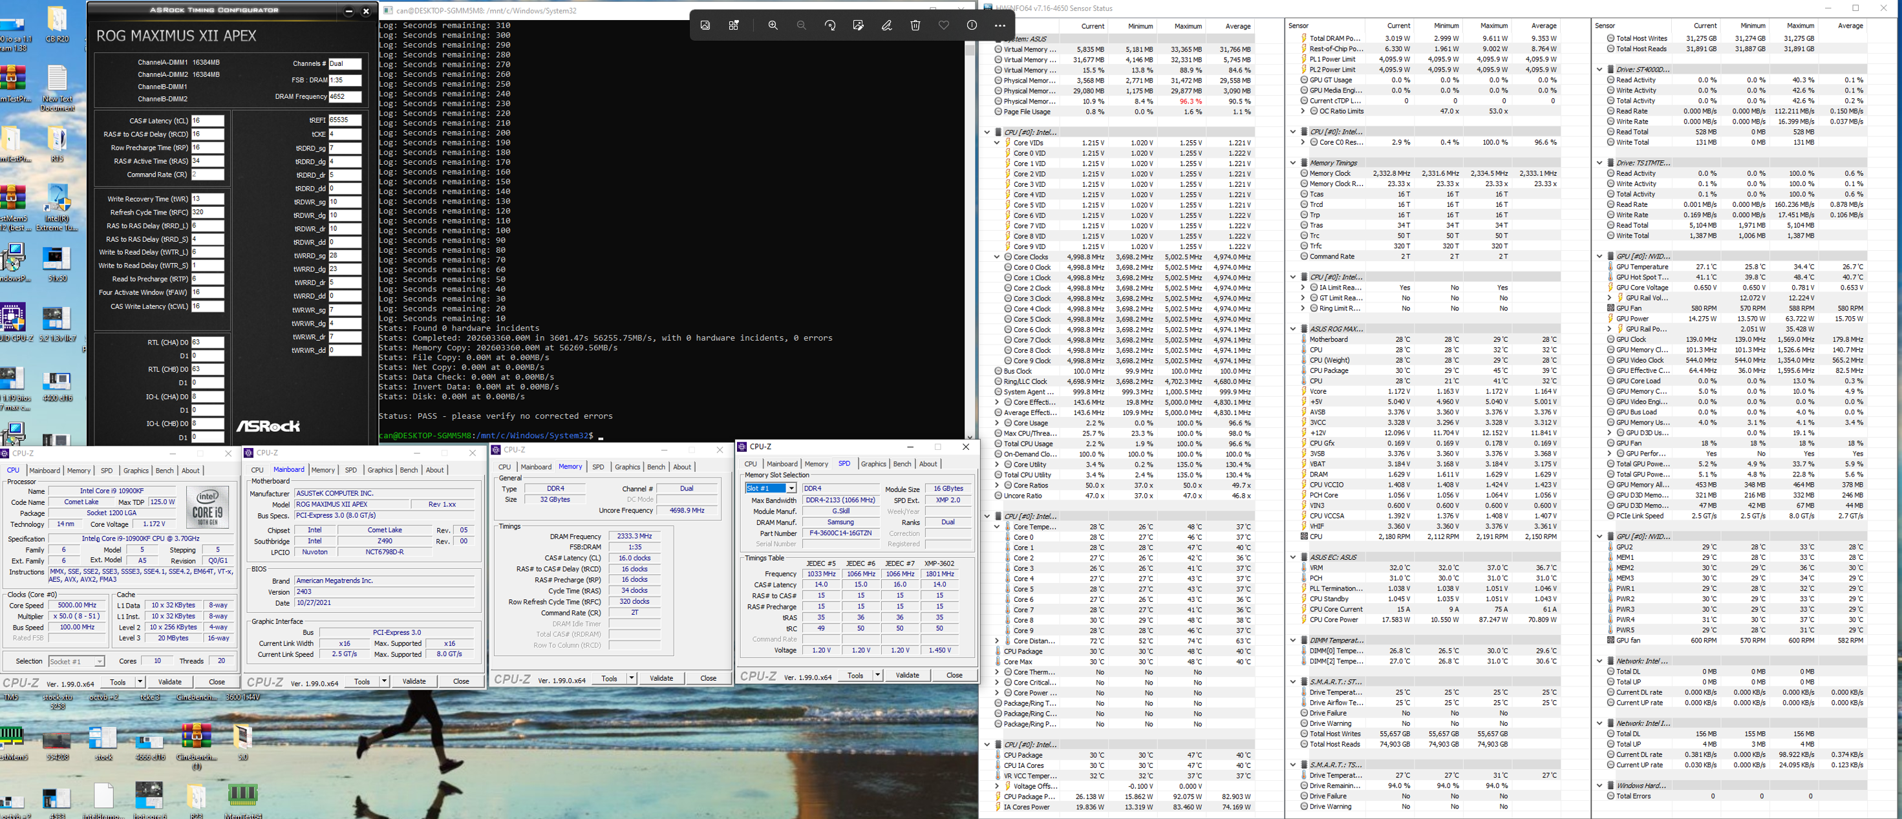Open Tools dropdown arrow in CPU-Z Memory window
1902x819 pixels.
click(631, 678)
